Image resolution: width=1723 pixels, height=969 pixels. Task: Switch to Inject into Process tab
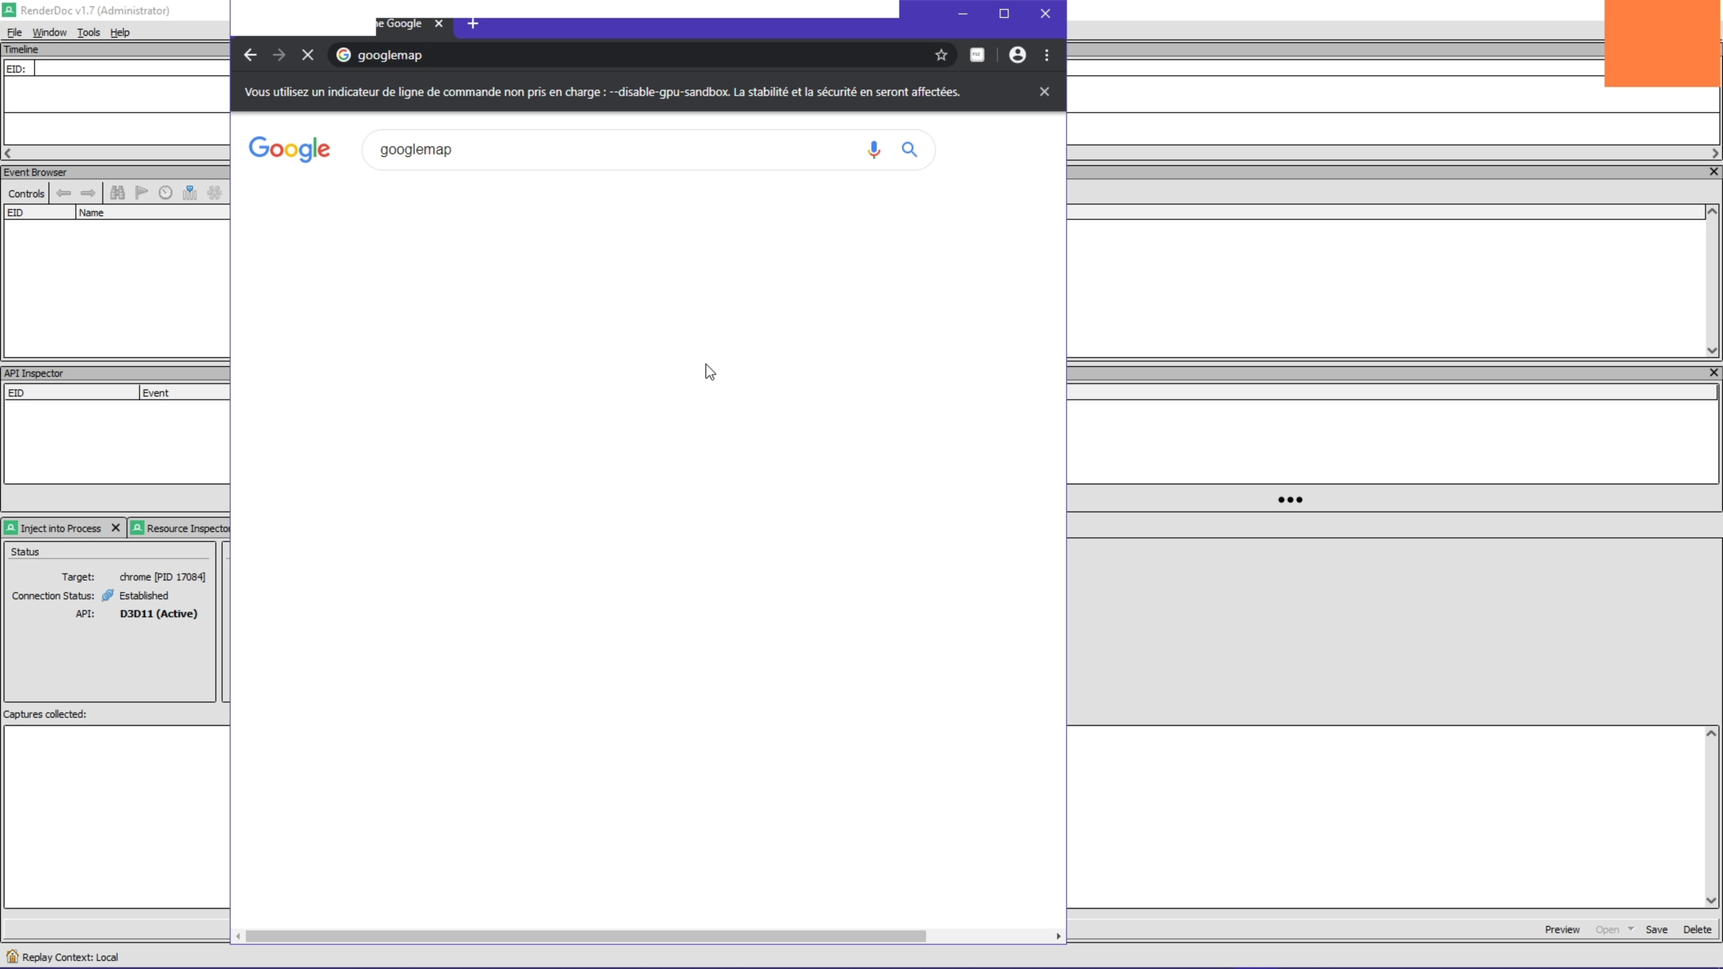60,528
